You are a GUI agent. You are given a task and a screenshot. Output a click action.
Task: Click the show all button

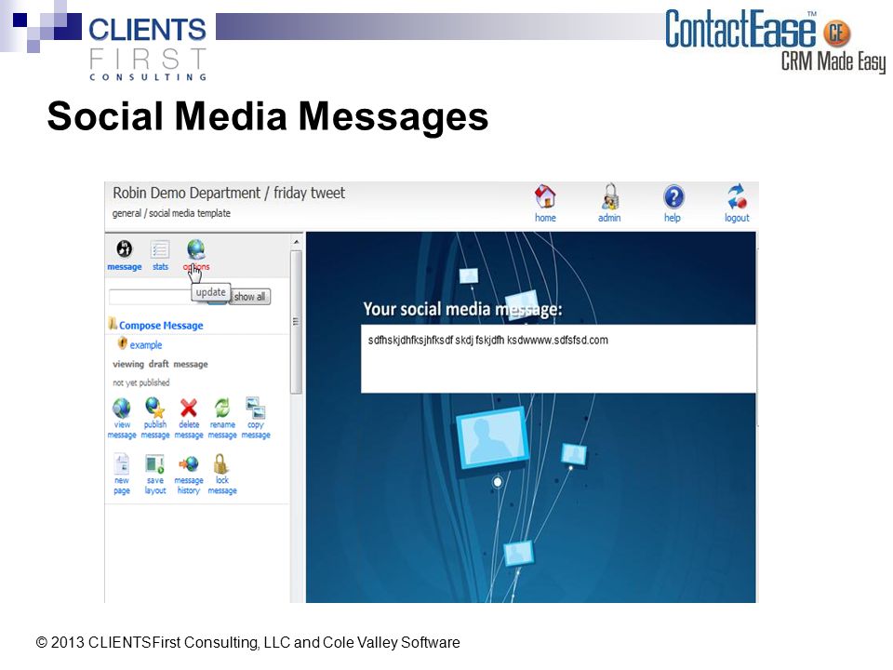point(249,297)
